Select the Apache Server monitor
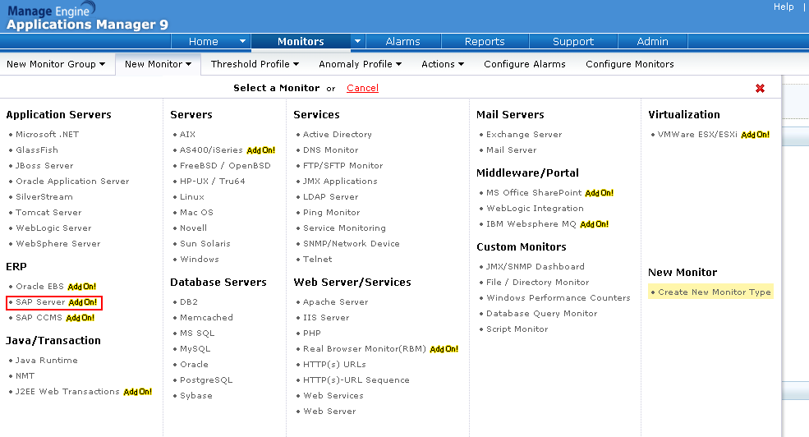 point(335,301)
